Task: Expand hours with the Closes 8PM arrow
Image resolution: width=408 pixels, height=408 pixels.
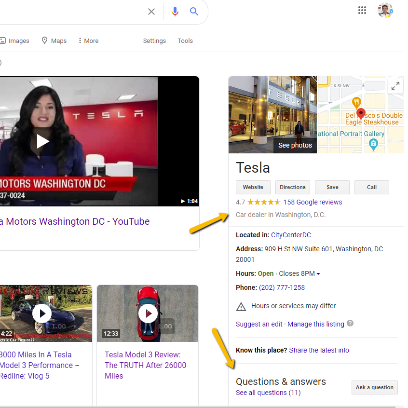Action: coord(318,274)
